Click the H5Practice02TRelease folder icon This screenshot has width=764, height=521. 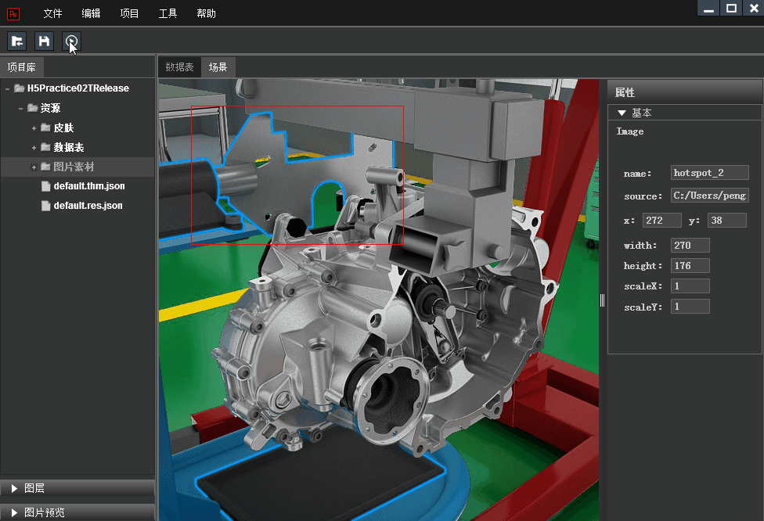[20, 88]
